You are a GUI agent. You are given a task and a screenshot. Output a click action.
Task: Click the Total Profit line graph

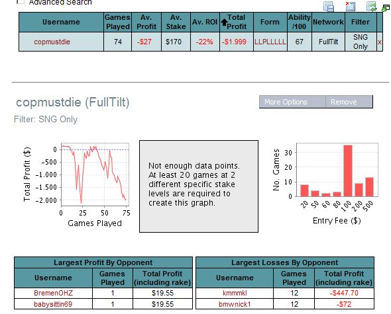[95, 175]
